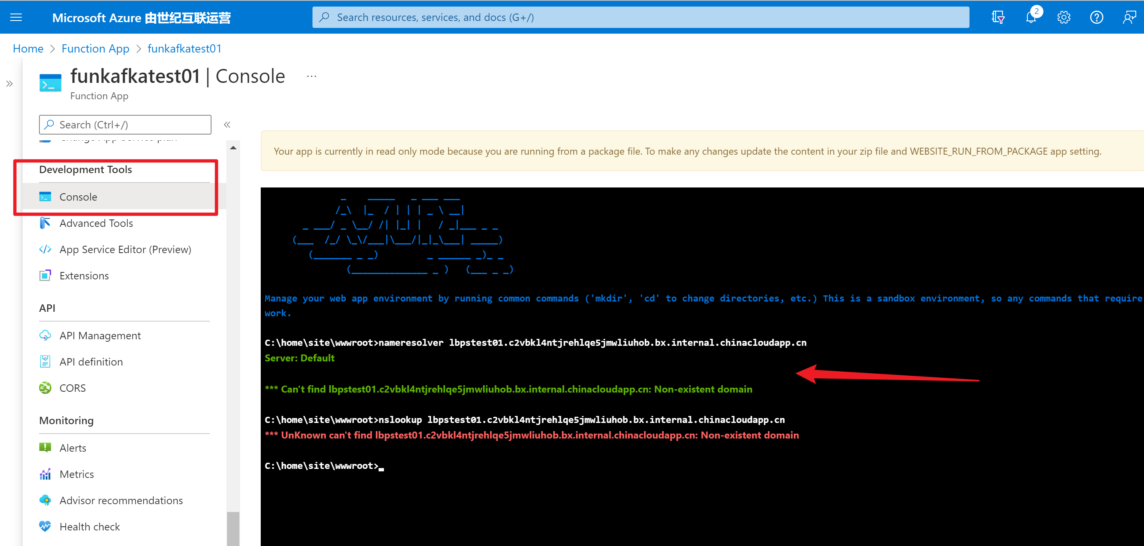Open the more options ellipsis near title
Viewport: 1144px width, 546px height.
point(311,76)
